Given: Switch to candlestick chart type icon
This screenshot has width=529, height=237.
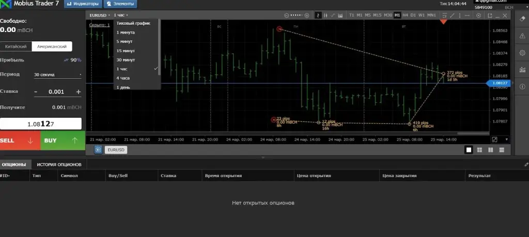Looking at the screenshot, I should 325,15.
